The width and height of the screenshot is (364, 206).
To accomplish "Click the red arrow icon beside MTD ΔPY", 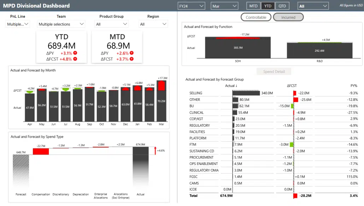I will tap(131, 53).
